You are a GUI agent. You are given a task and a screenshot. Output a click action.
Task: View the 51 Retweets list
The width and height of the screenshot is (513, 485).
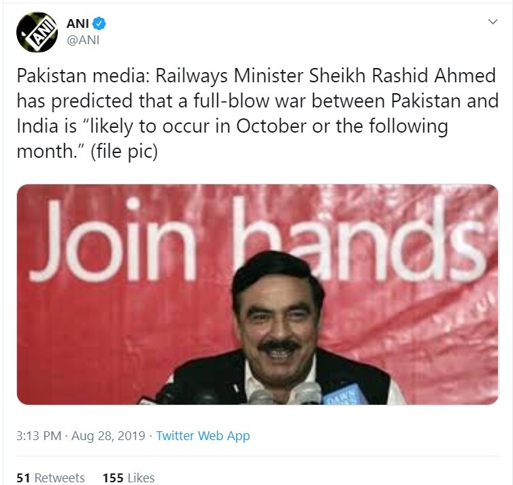(x=50, y=478)
